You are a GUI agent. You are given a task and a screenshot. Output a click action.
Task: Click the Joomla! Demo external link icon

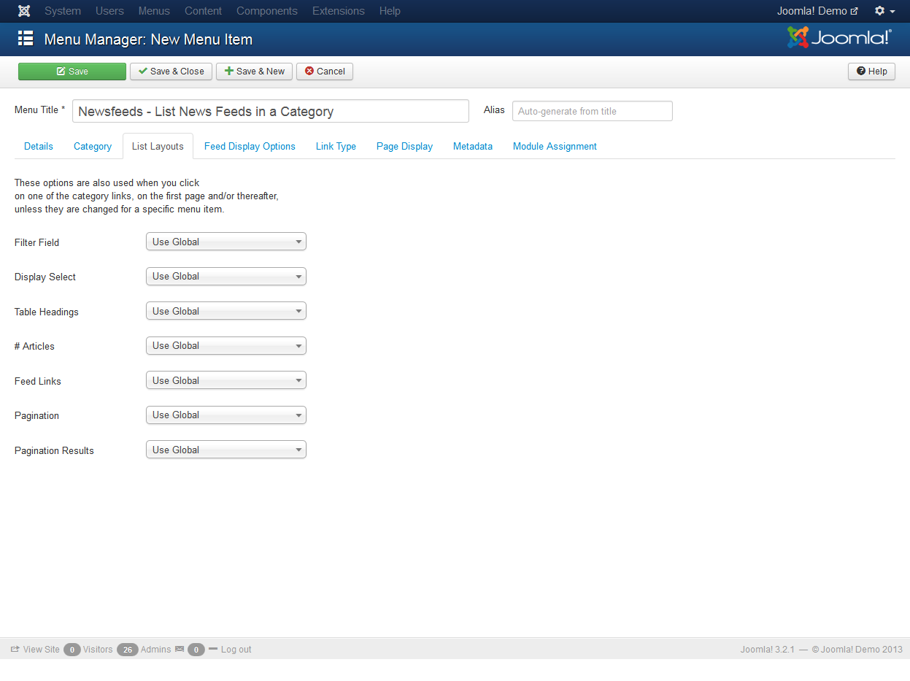pyautogui.click(x=855, y=12)
